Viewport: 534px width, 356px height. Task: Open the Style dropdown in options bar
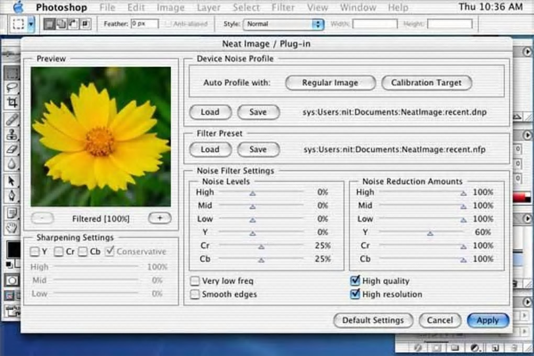point(283,24)
